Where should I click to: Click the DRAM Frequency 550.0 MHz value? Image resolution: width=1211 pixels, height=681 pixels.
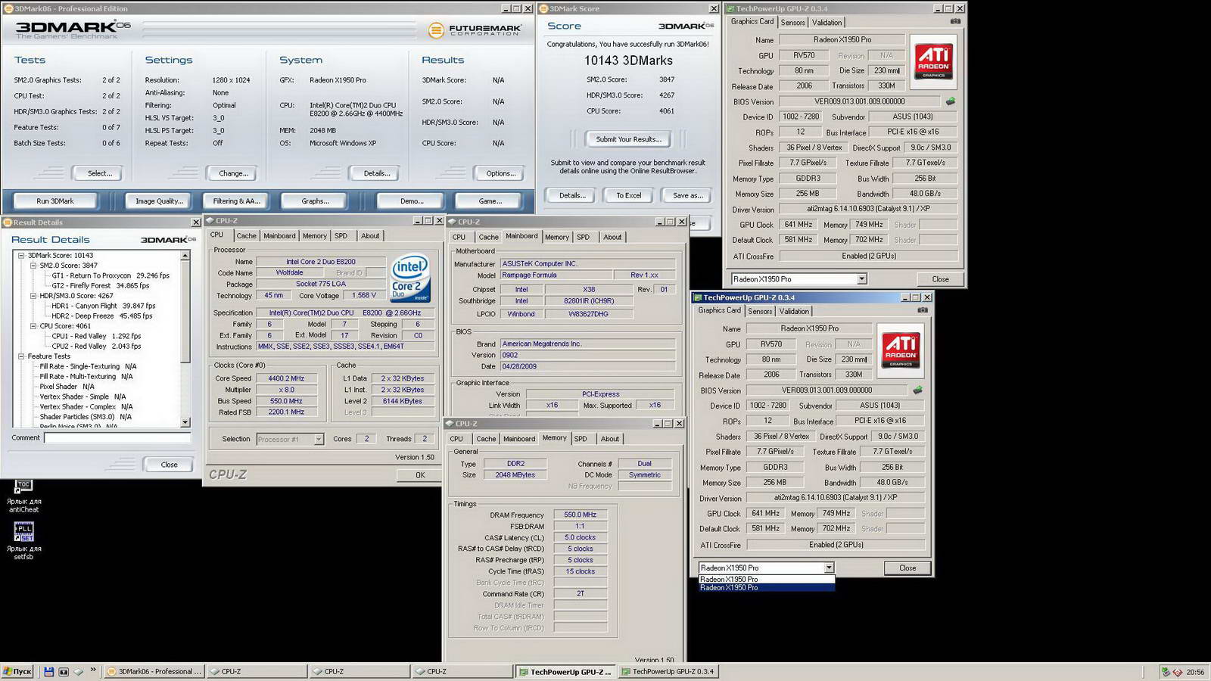580,515
